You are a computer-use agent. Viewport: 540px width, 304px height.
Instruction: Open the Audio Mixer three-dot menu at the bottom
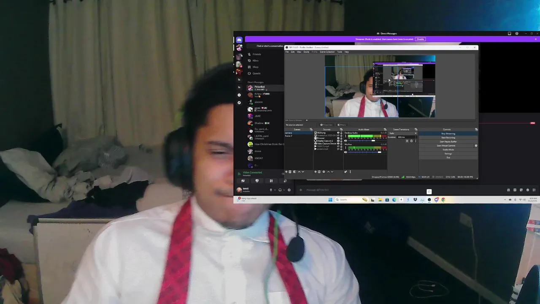[350, 172]
